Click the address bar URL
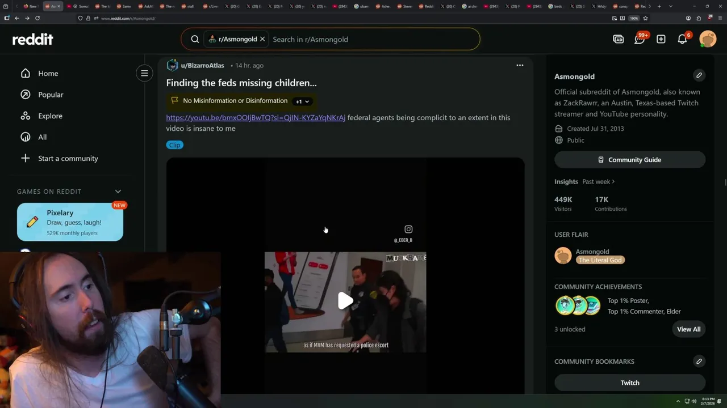Screen dimensions: 727x408 (x=128, y=18)
